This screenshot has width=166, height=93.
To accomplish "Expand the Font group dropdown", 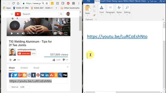I will [101, 15].
